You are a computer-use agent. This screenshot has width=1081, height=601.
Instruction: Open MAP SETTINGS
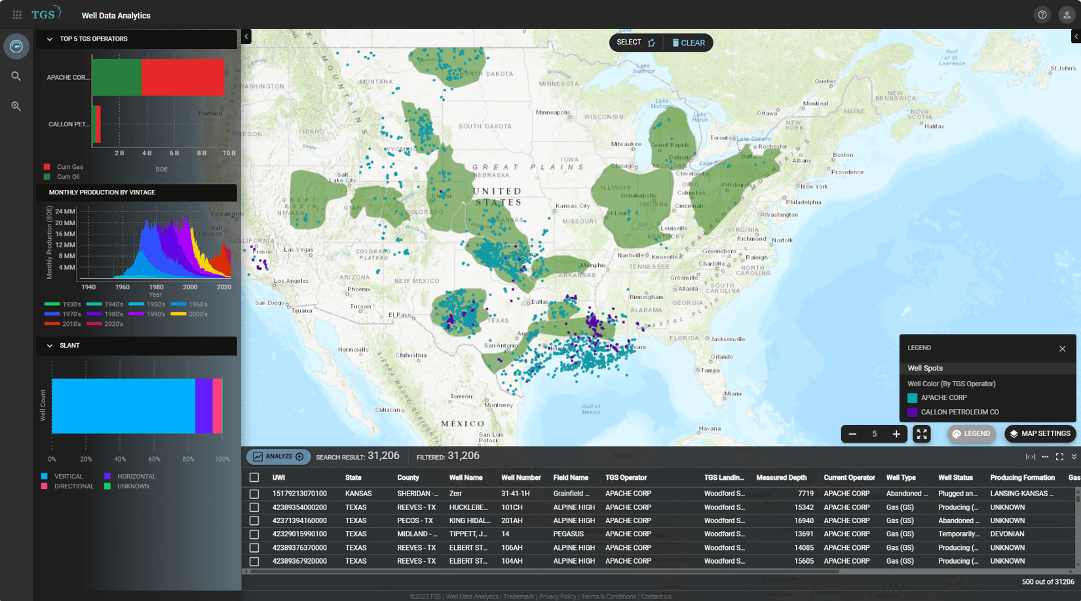(1040, 433)
